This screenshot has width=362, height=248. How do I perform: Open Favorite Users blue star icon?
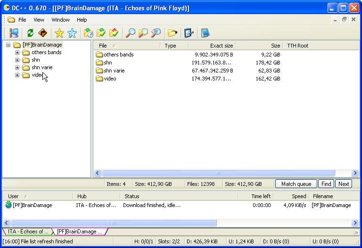point(72,33)
